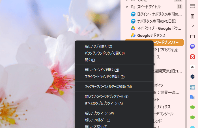The height and width of the screenshot is (128, 198).
Task: Open the Tasks checkmark panel icon
Action: coord(192,26)
